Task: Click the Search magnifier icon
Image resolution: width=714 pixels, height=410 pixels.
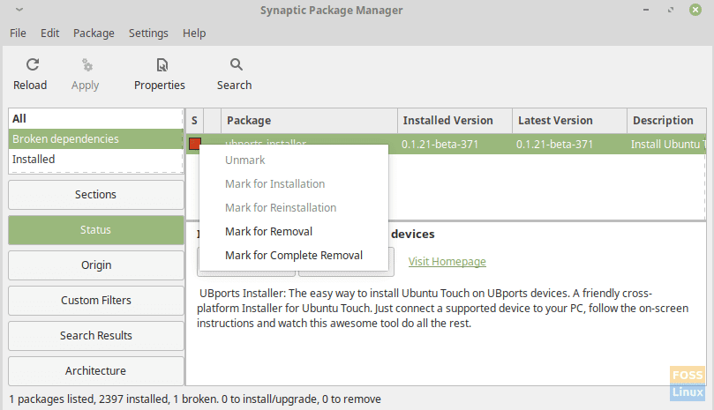Action: pyautogui.click(x=236, y=64)
